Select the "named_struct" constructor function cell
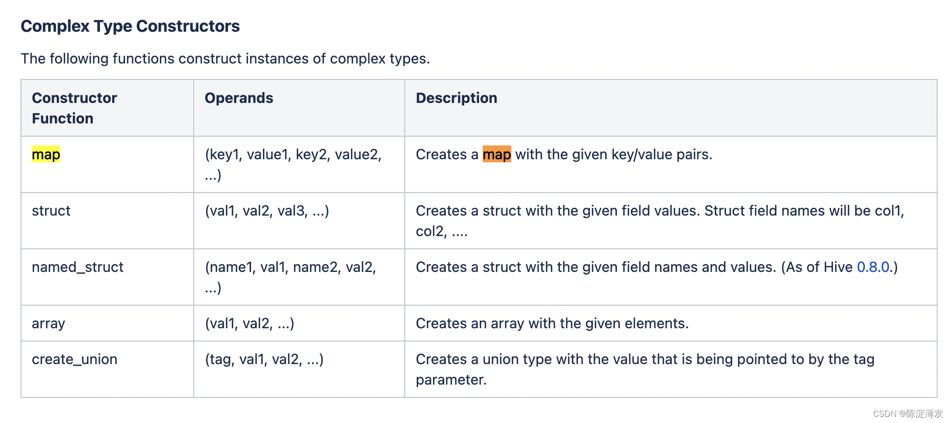This screenshot has height=423, width=951. 107,277
